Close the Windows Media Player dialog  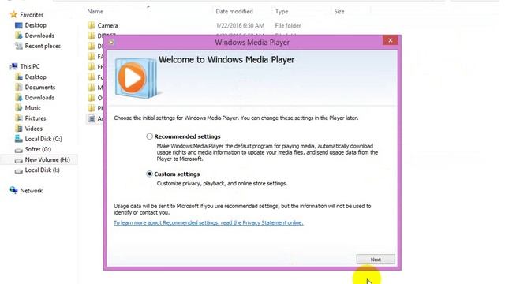(x=391, y=40)
